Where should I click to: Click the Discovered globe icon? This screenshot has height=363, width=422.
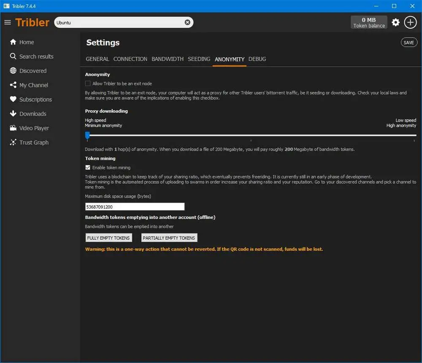click(13, 70)
